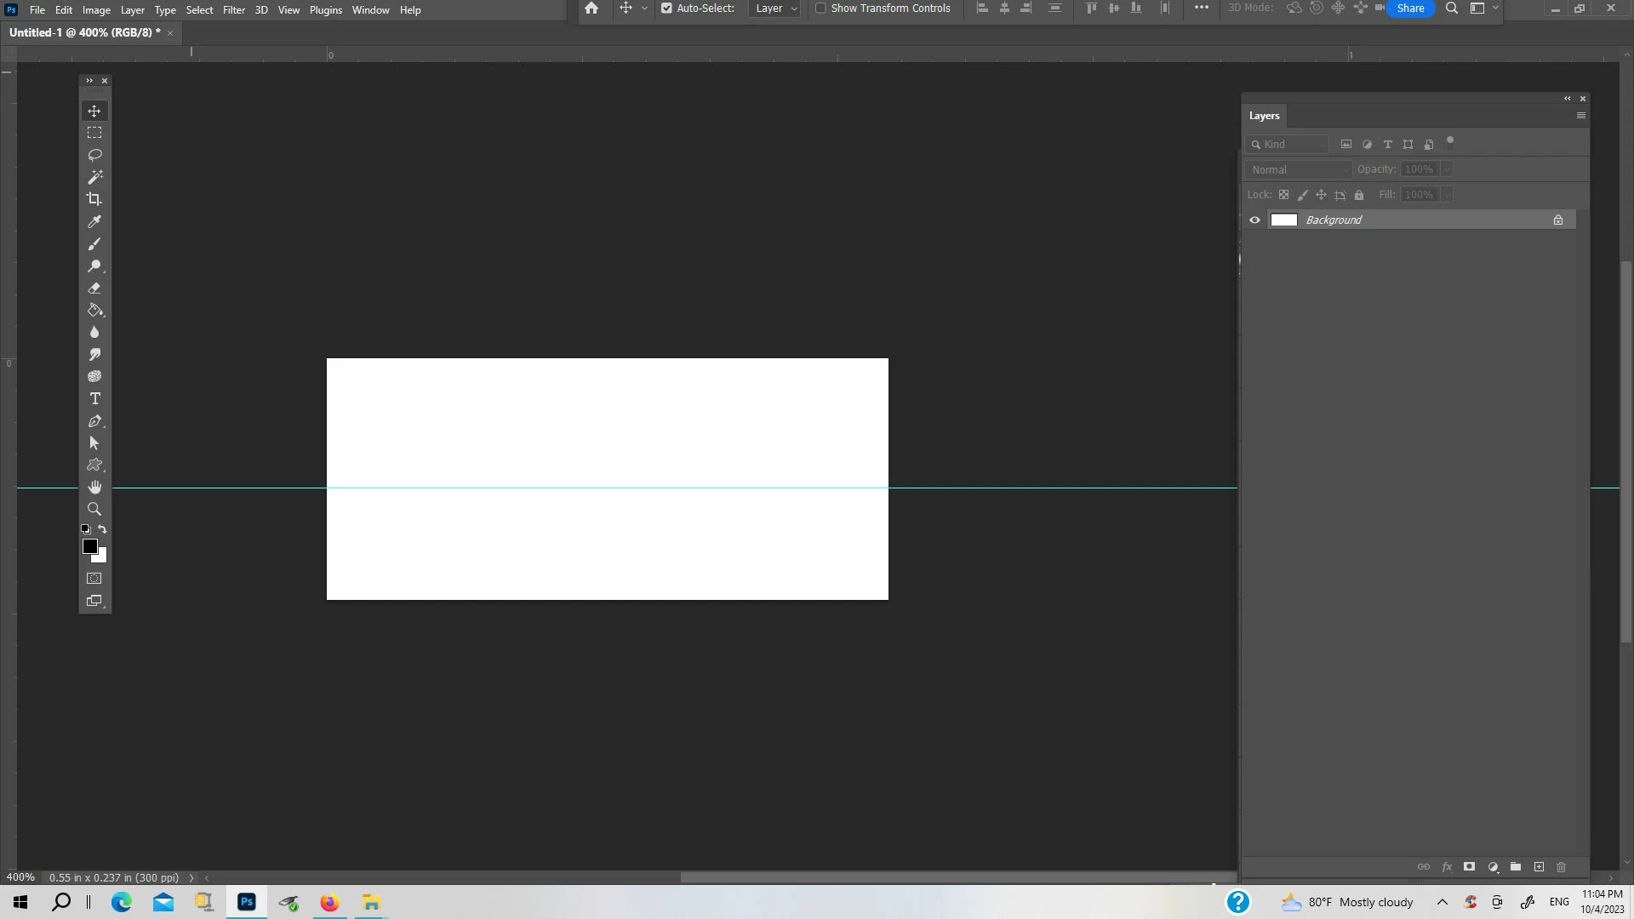Click the Share button
Screen dimensions: 1634x919
(x=1410, y=9)
